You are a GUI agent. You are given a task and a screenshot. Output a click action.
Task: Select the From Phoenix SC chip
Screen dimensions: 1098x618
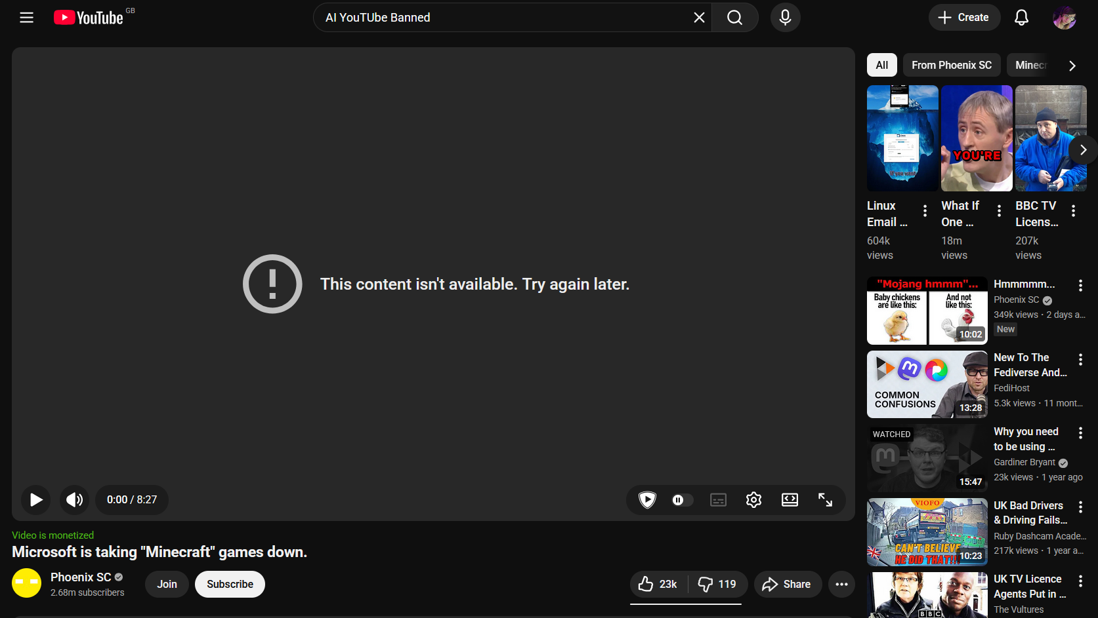(x=952, y=65)
